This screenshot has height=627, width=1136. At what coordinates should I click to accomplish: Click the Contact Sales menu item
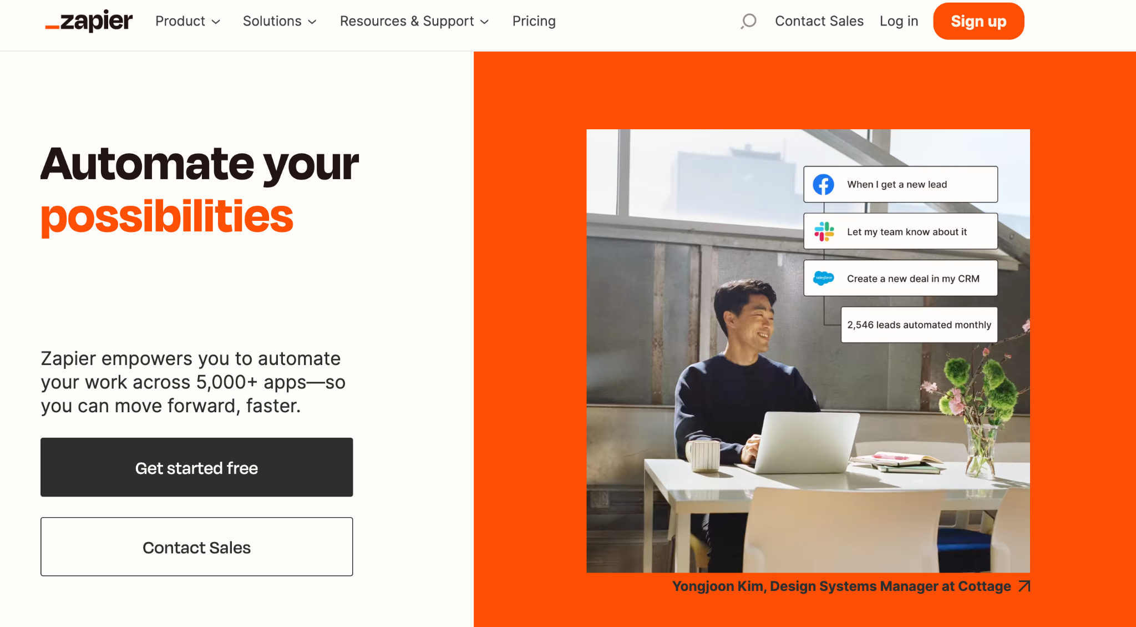(x=820, y=21)
